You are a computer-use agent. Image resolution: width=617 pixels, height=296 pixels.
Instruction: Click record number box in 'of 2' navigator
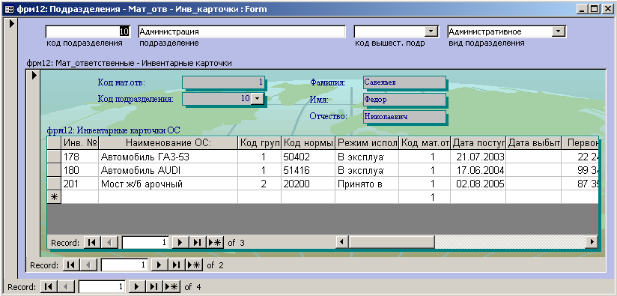point(125,265)
